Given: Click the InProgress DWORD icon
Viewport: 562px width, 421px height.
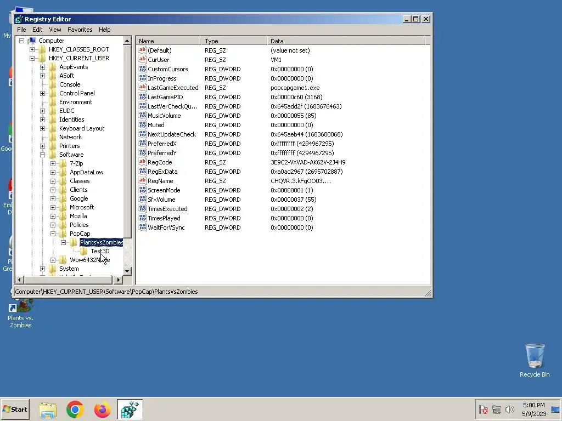Looking at the screenshot, I should (x=142, y=78).
